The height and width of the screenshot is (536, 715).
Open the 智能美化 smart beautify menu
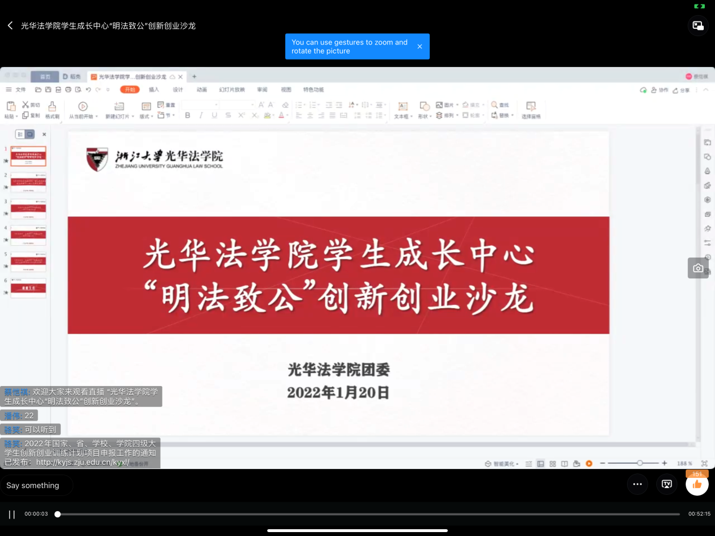point(502,463)
